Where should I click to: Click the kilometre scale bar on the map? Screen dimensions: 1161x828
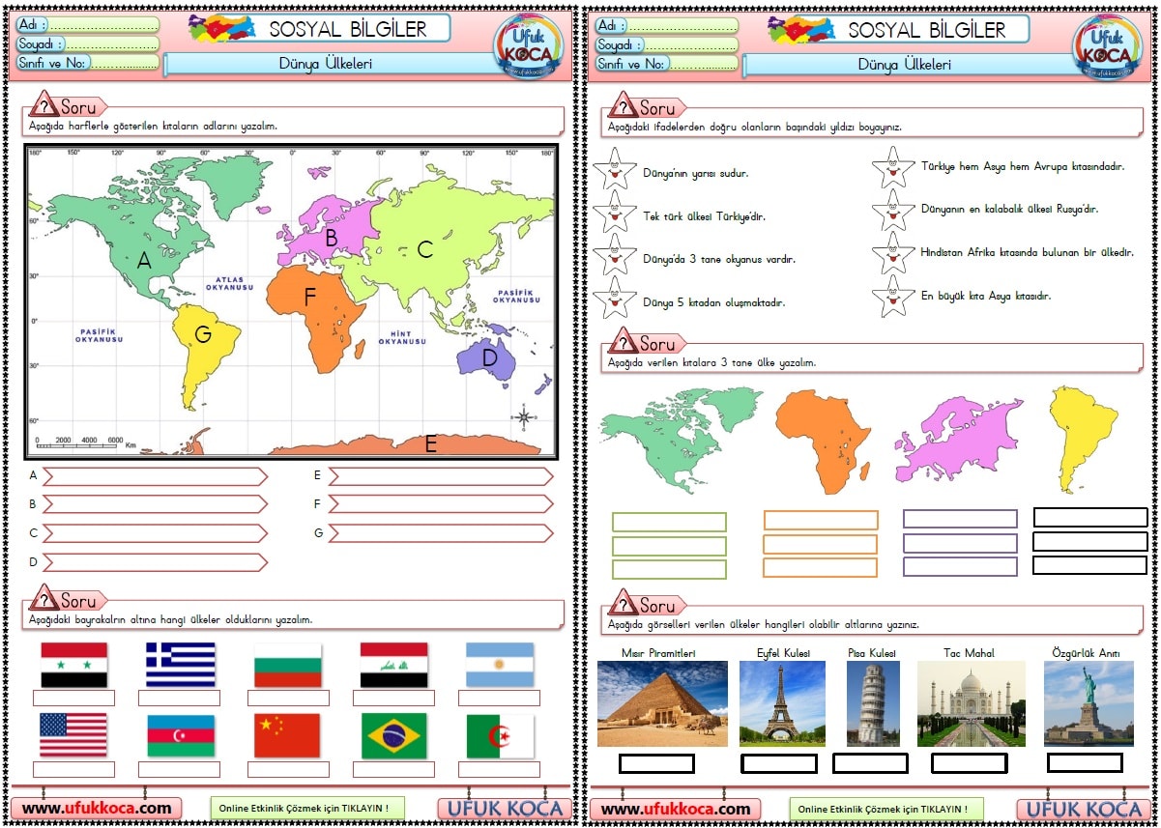[85, 443]
